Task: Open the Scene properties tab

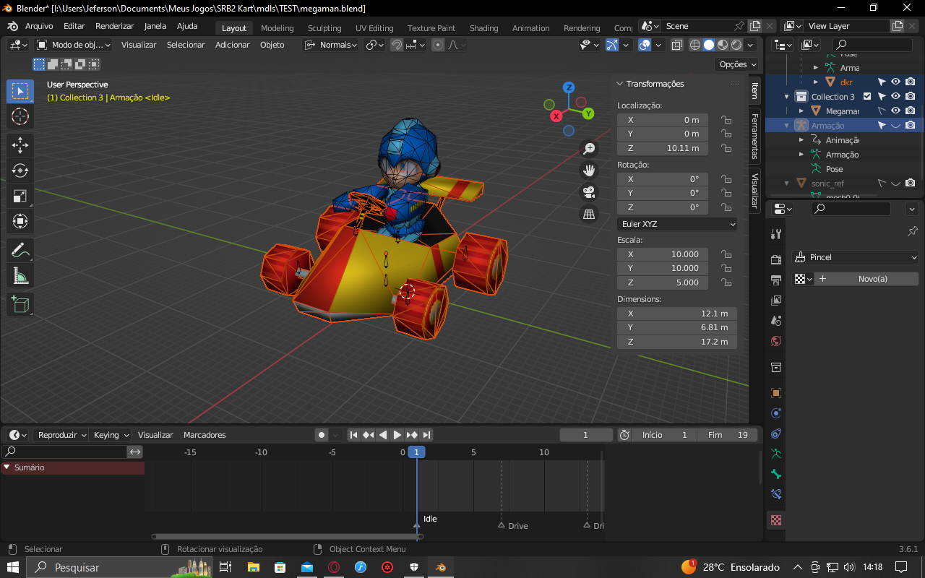Action: (776, 320)
